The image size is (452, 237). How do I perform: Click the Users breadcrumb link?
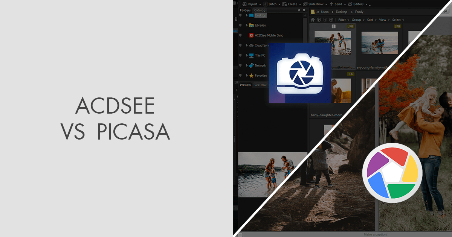(325, 12)
